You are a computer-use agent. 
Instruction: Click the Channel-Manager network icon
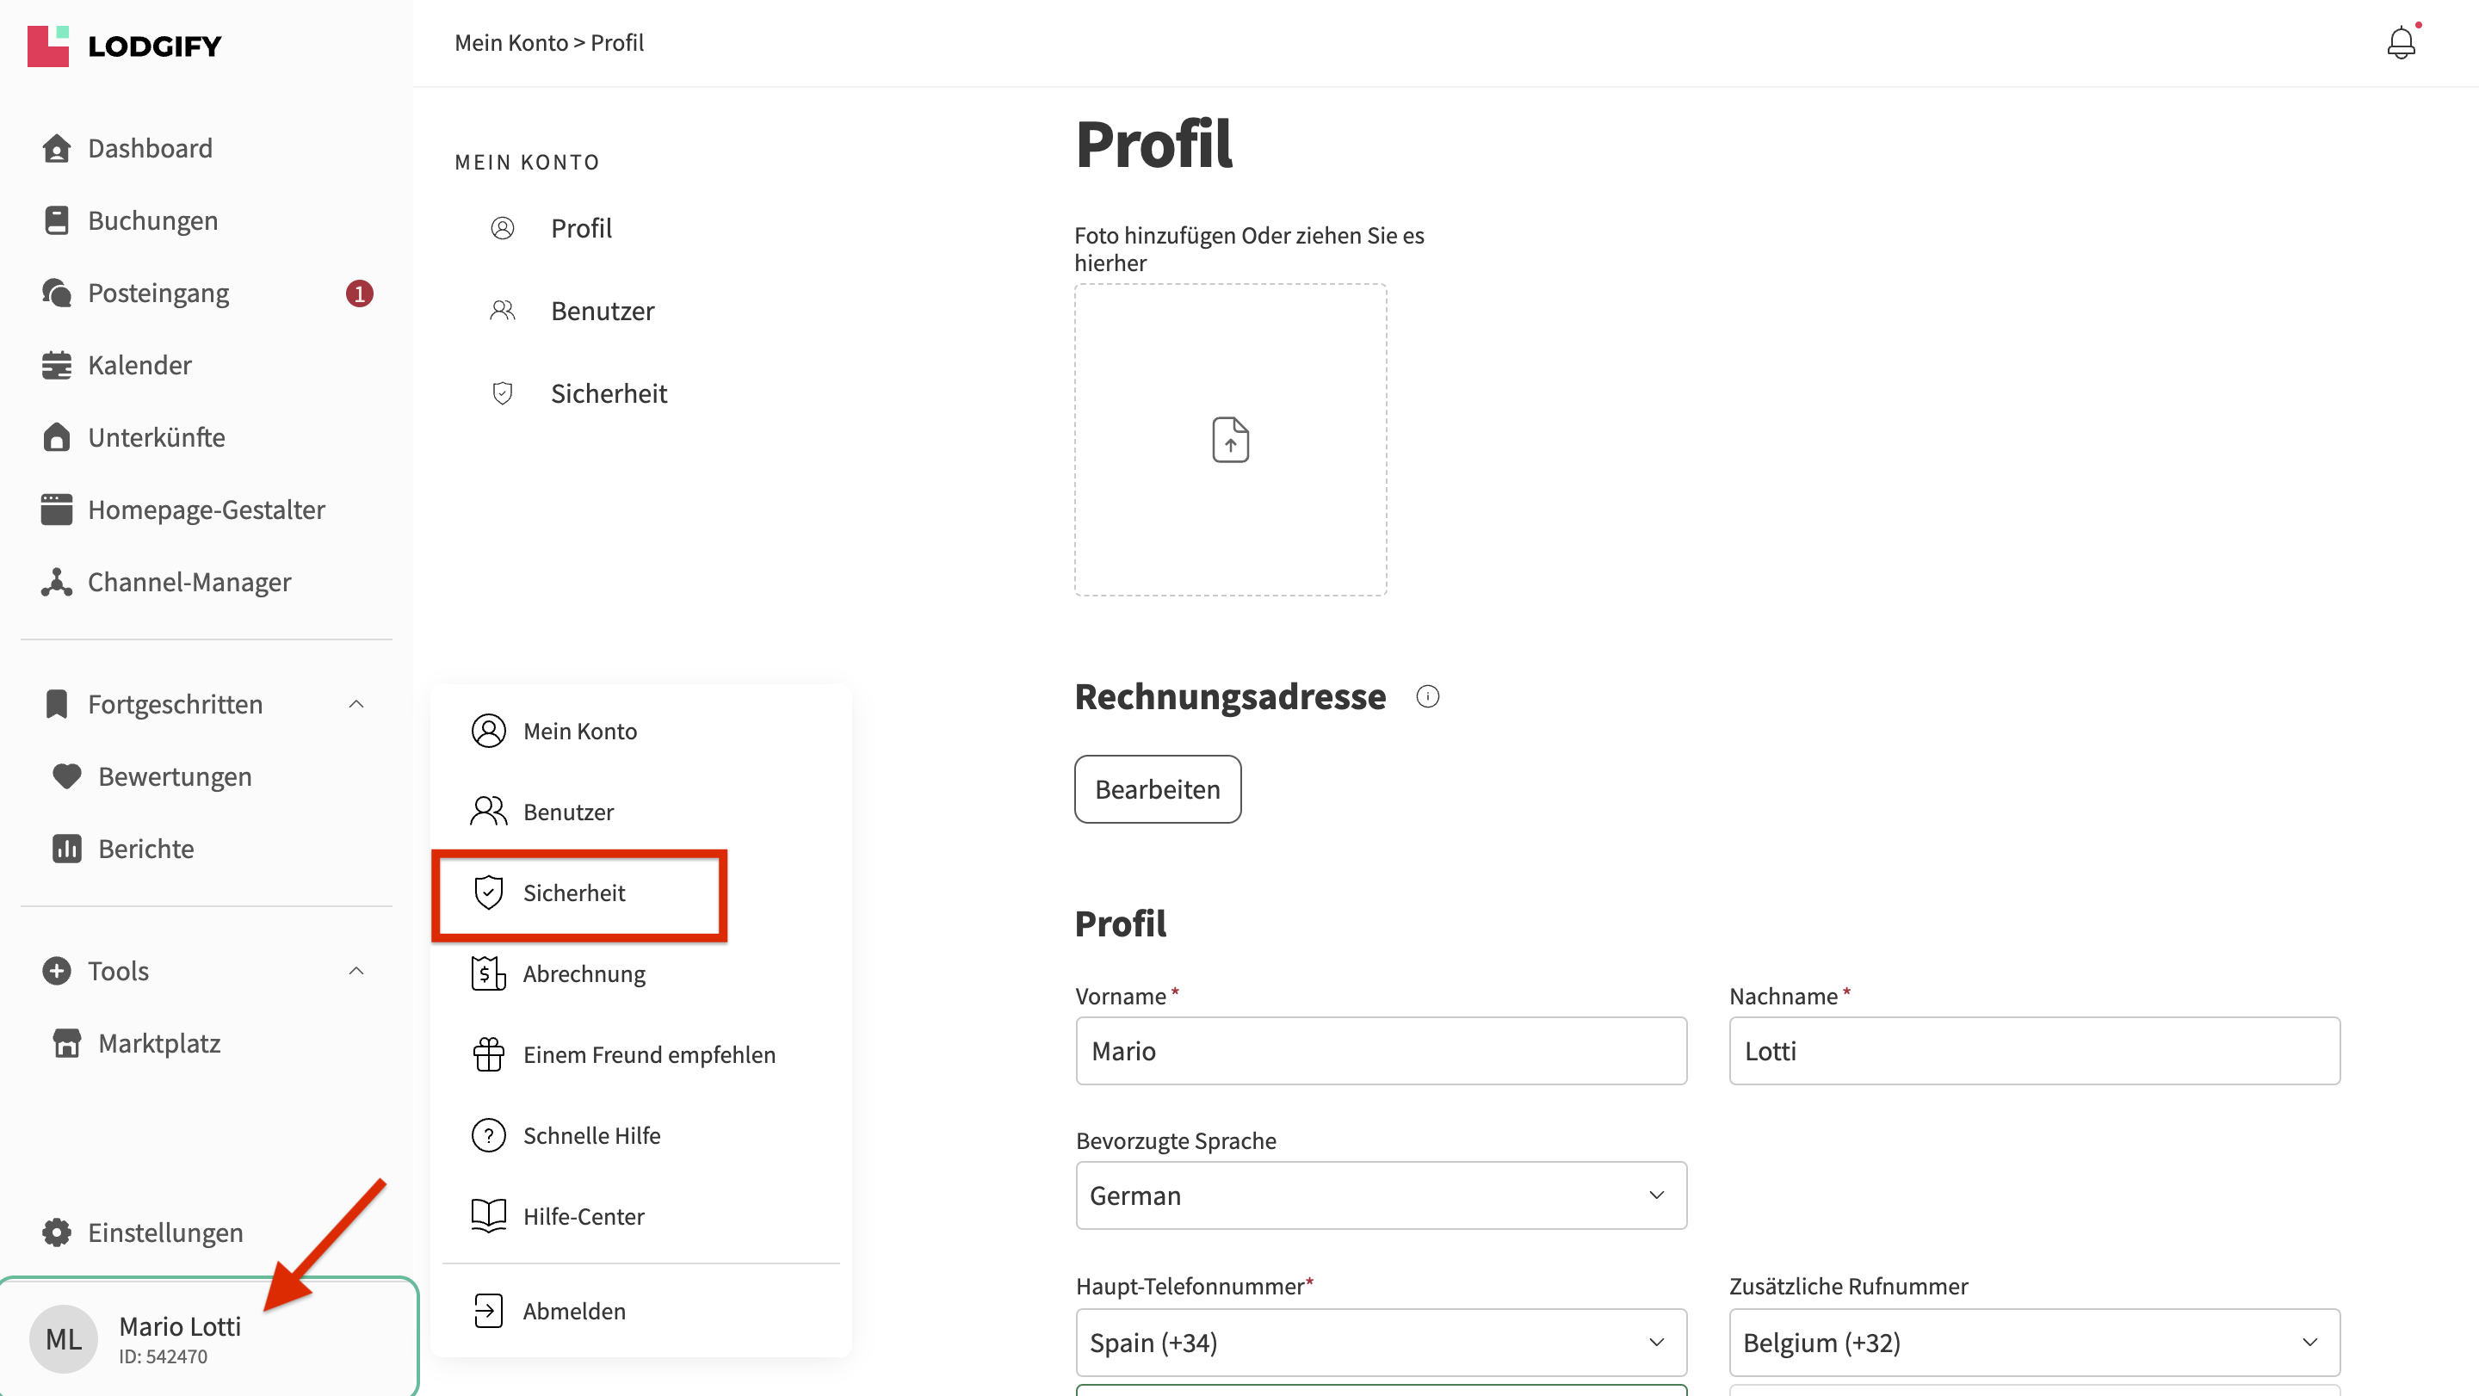coord(57,582)
